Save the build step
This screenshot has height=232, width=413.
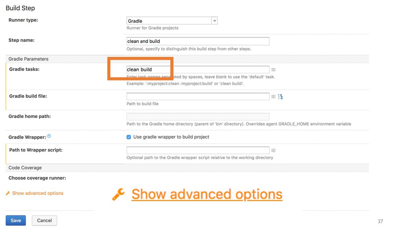click(x=16, y=220)
